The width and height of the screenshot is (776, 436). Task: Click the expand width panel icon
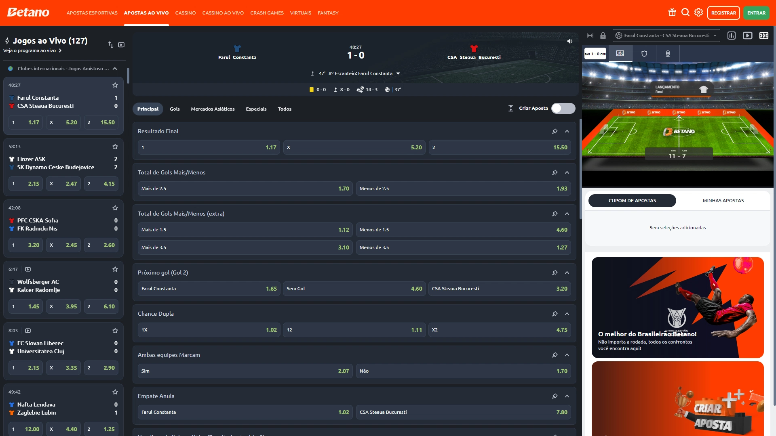[590, 36]
